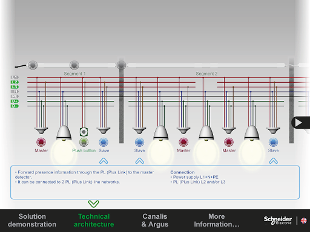Click the Connection heading in the info panel

click(x=182, y=172)
